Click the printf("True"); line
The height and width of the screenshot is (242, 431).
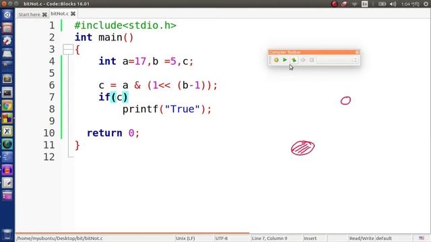(167, 109)
